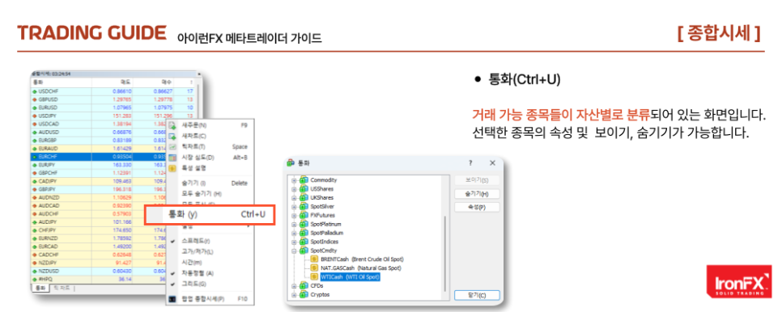Viewport: 782px width, 312px height.
Task: Click the BRENTCash symbol icon
Action: pos(314,259)
